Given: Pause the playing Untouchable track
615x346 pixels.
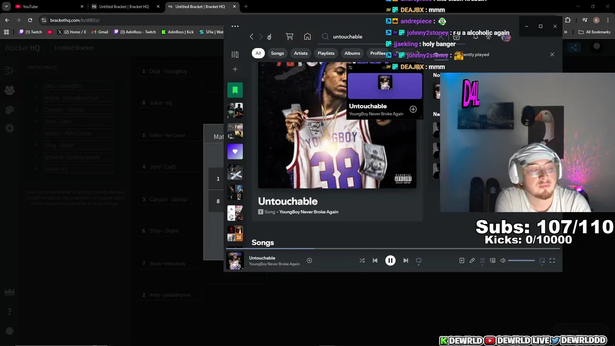Looking at the screenshot, I should coord(390,260).
